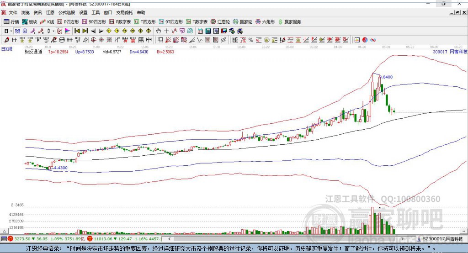Open the 窗口 menu
The width and height of the screenshot is (468, 253).
pyautogui.click(x=108, y=12)
